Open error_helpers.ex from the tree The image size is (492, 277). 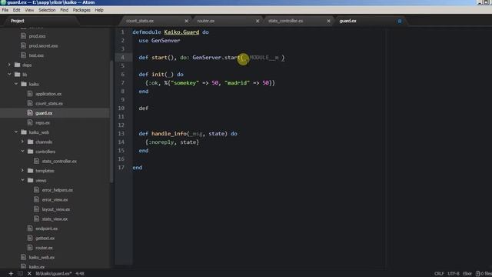click(58, 190)
